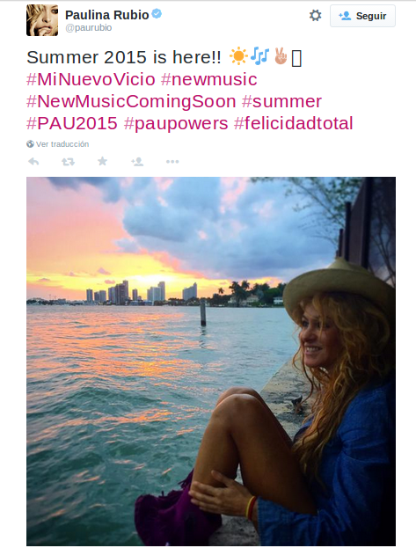Favorite the tweet with star icon
The height and width of the screenshot is (548, 416).
point(102,161)
